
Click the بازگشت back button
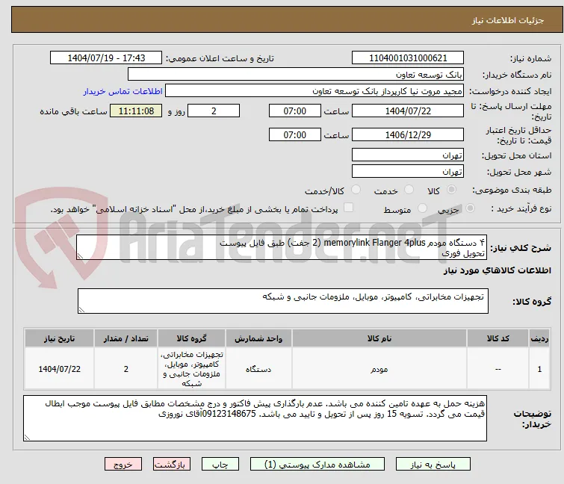point(172,465)
